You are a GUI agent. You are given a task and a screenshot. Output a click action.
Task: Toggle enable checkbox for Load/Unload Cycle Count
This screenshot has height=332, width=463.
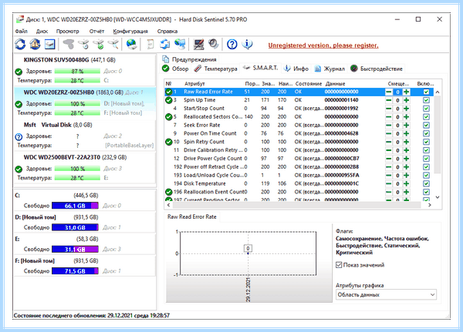point(426,176)
